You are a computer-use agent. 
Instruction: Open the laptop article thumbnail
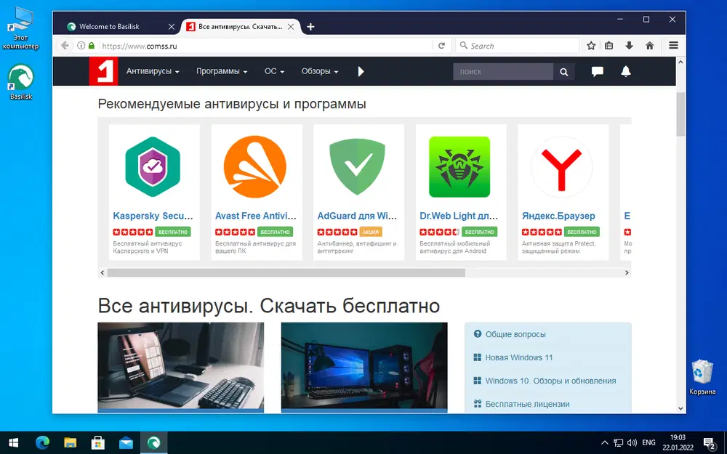tap(181, 366)
